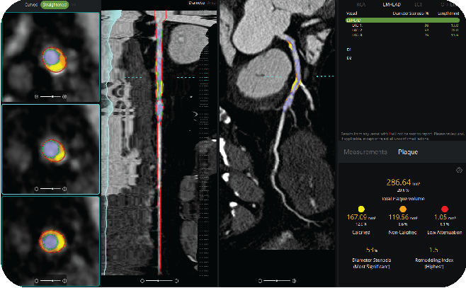
Task: Click the Length mm column header
Action: 448,13
